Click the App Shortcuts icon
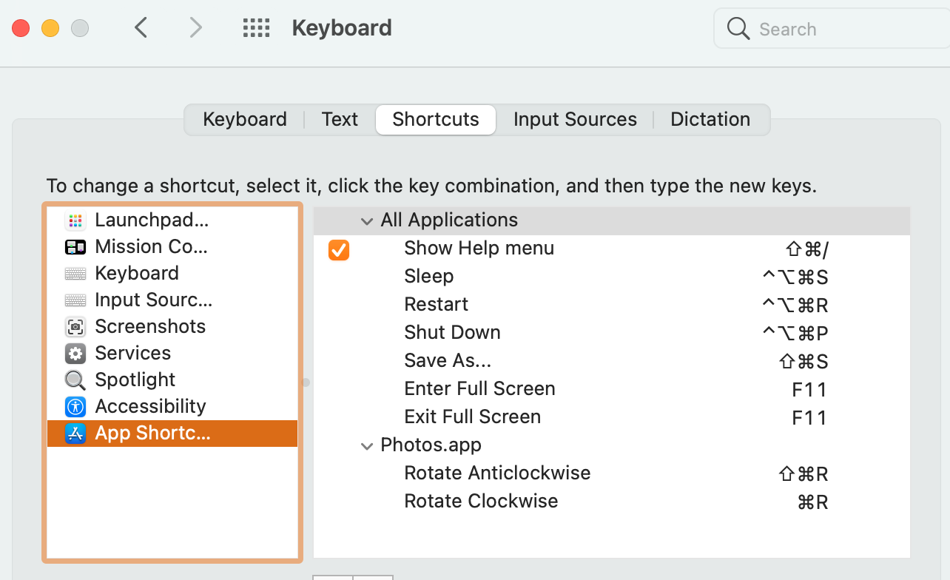The height and width of the screenshot is (580, 950). tap(75, 434)
